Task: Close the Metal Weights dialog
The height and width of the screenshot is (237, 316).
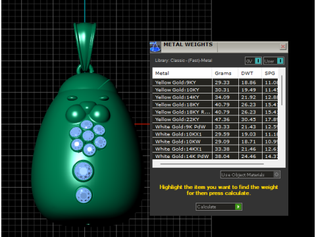Action: pos(283,47)
